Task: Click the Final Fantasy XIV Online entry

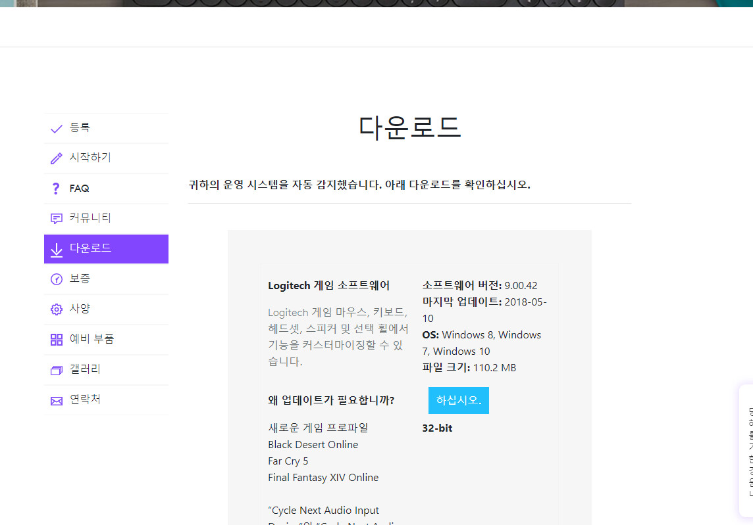Action: (323, 477)
